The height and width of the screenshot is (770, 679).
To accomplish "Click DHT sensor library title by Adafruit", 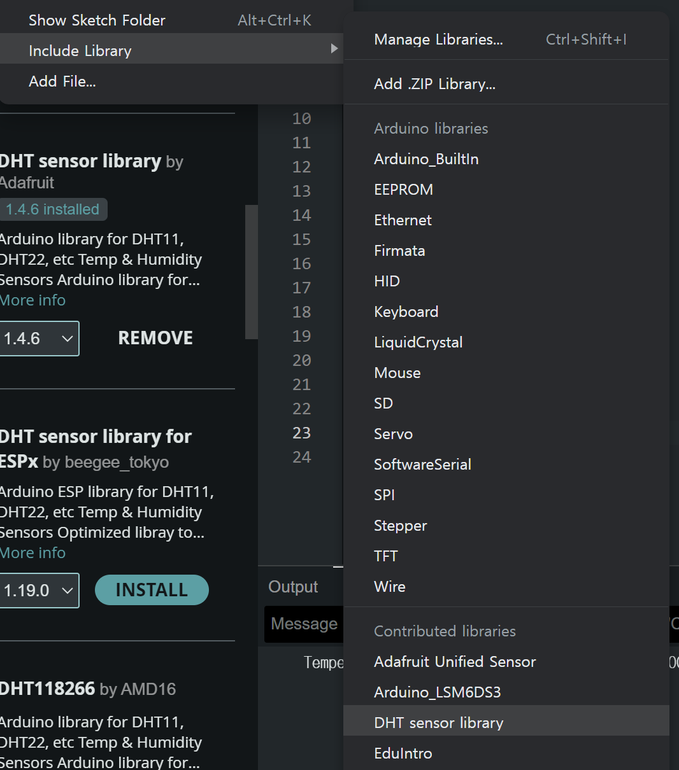I will [x=80, y=161].
